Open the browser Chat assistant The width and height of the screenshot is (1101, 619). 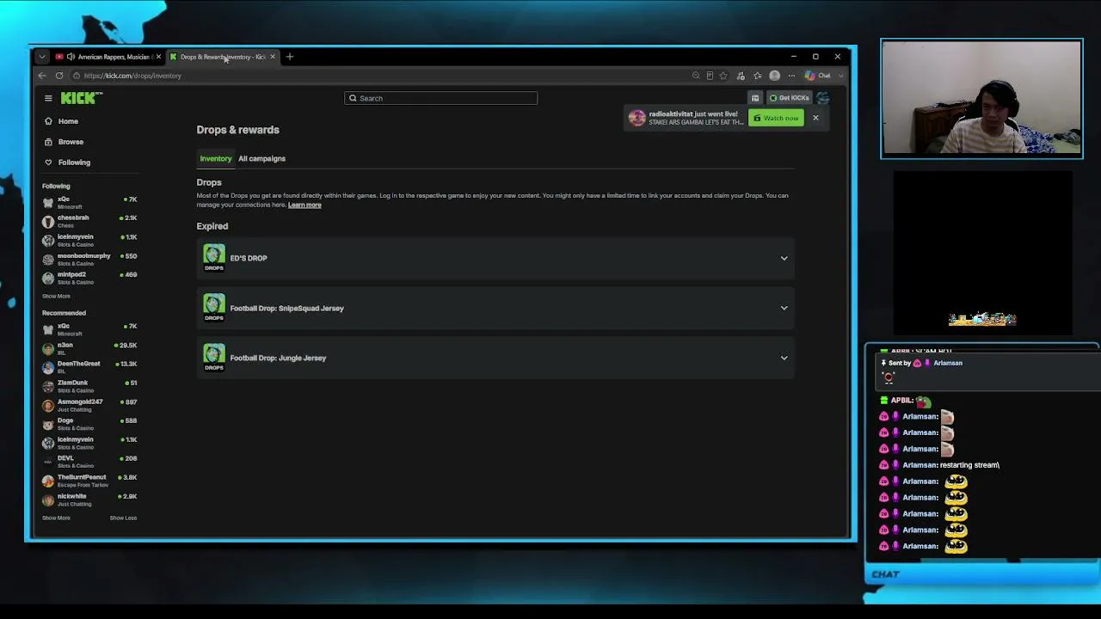tap(818, 76)
